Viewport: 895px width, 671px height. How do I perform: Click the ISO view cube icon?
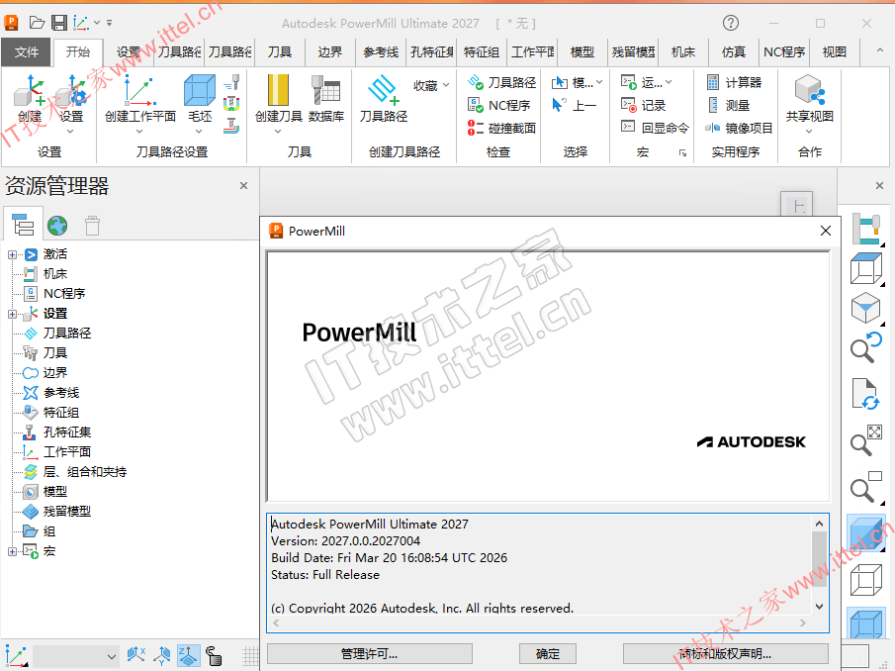[866, 309]
